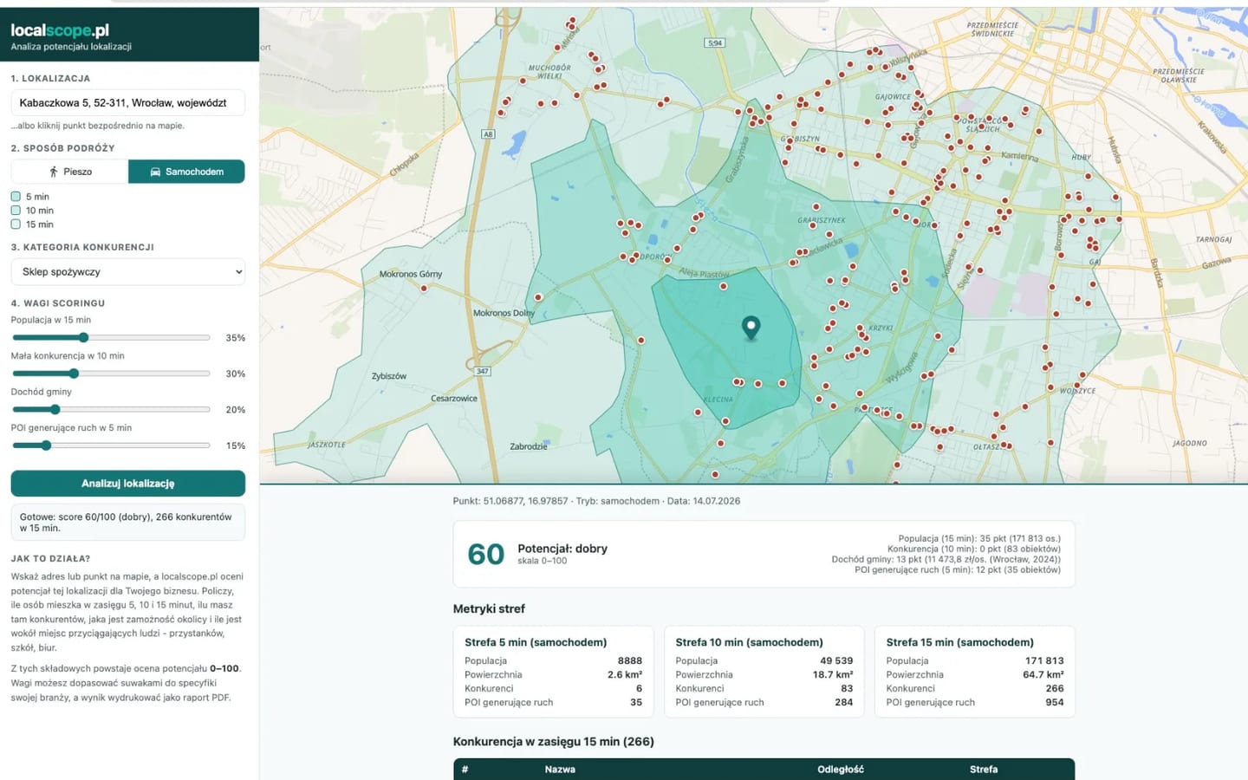This screenshot has height=780, width=1248.
Task: Click the Analizuj lokalizację button
Action: [128, 484]
